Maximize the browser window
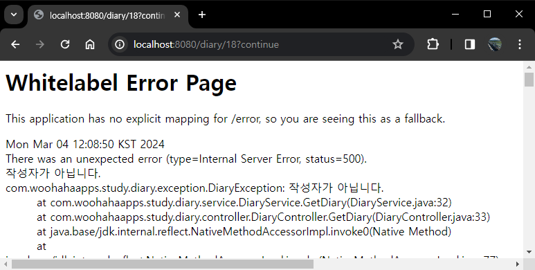Image resolution: width=535 pixels, height=270 pixels. (x=487, y=14)
